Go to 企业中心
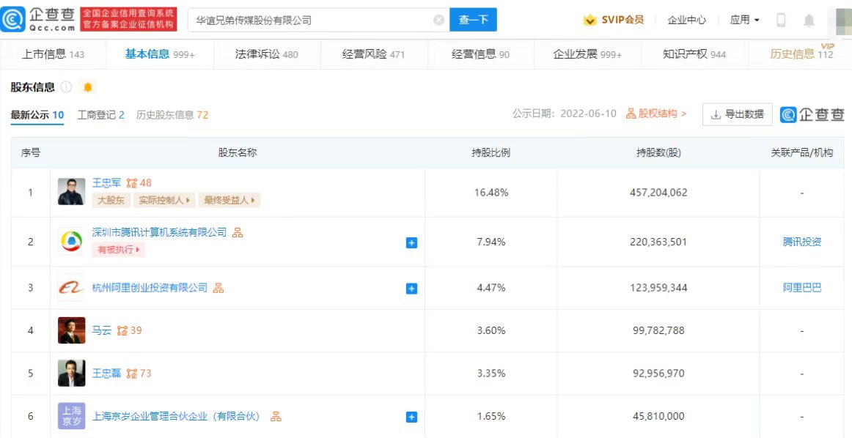 coord(687,20)
